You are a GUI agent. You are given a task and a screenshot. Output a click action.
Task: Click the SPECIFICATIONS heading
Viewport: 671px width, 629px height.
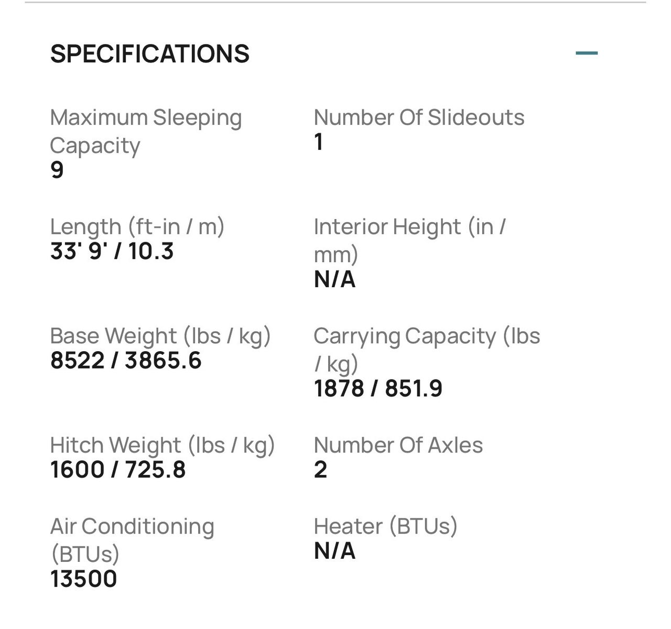150,54
